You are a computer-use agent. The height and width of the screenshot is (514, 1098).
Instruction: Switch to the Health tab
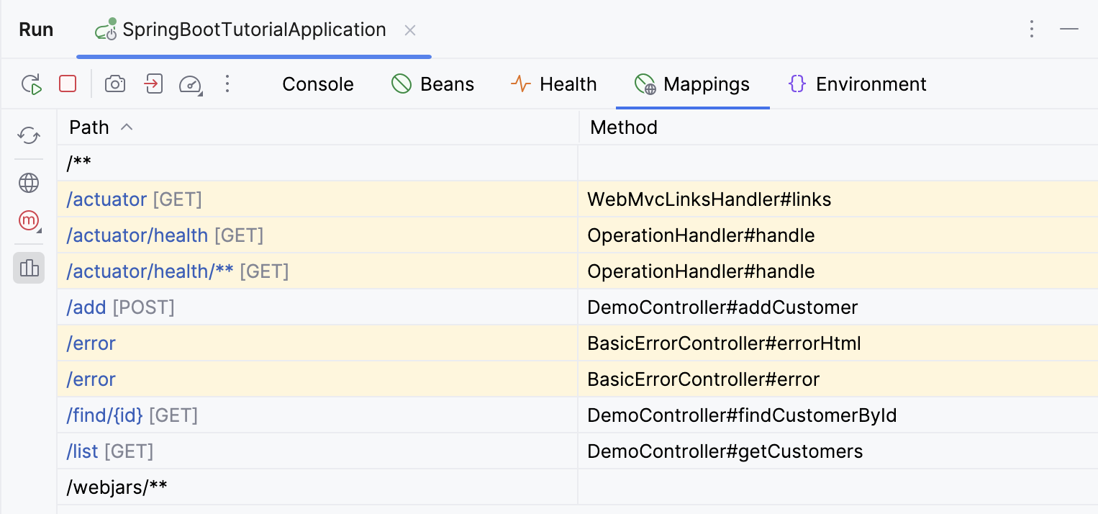tap(554, 84)
